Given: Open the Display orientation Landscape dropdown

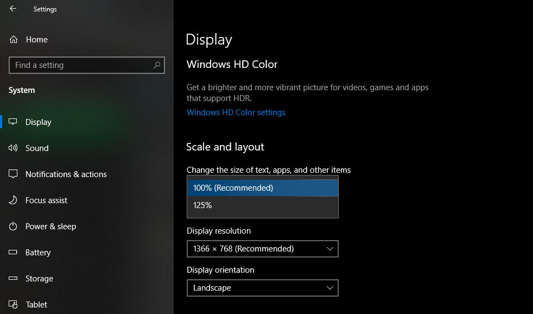Looking at the screenshot, I should point(262,288).
